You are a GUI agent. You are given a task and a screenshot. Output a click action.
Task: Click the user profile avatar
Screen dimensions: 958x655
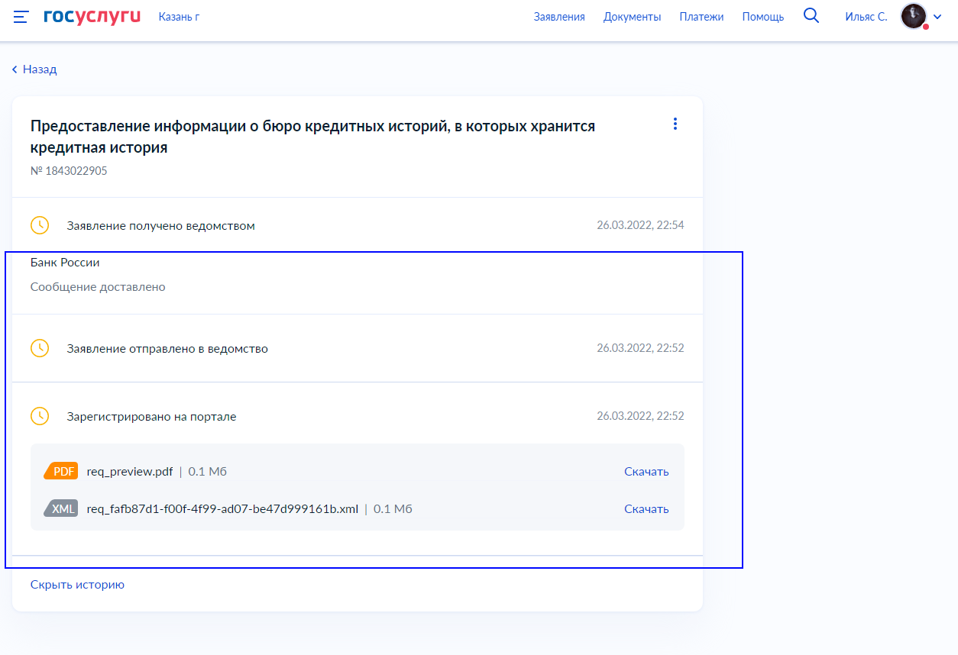click(913, 16)
